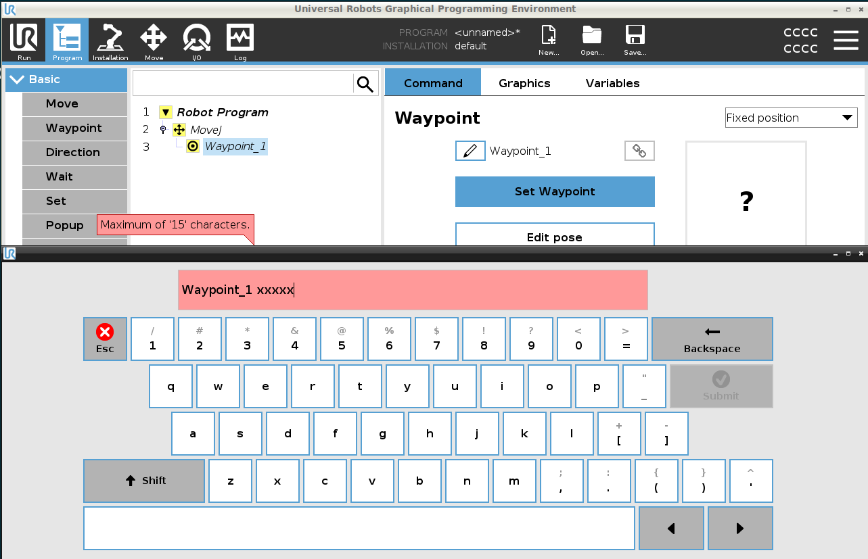
Task: Click the pencil rename icon next to Waypoint_1
Action: point(470,151)
